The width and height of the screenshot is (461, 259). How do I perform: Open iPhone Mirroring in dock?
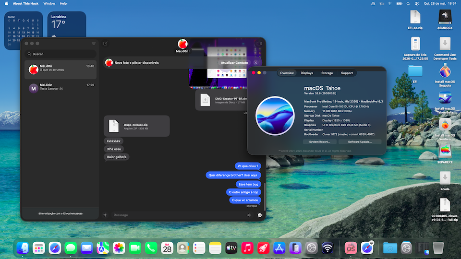(x=295, y=248)
